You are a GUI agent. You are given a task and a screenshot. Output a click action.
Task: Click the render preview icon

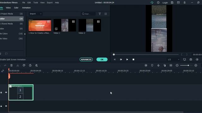146,65
